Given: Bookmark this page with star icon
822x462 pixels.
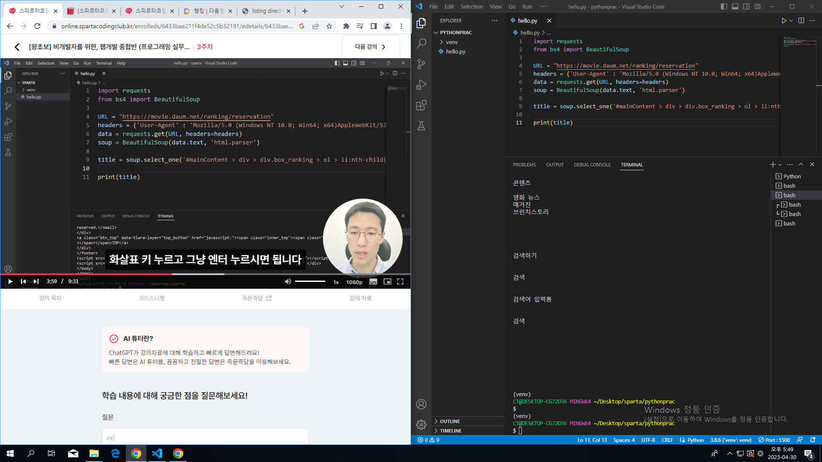Looking at the screenshot, I should click(329, 26).
